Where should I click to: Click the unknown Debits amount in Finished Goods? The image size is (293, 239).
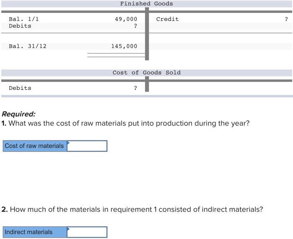(x=135, y=26)
